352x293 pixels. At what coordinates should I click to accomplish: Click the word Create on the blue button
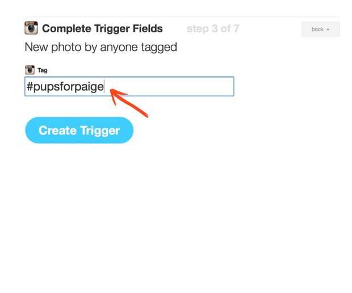(x=57, y=130)
